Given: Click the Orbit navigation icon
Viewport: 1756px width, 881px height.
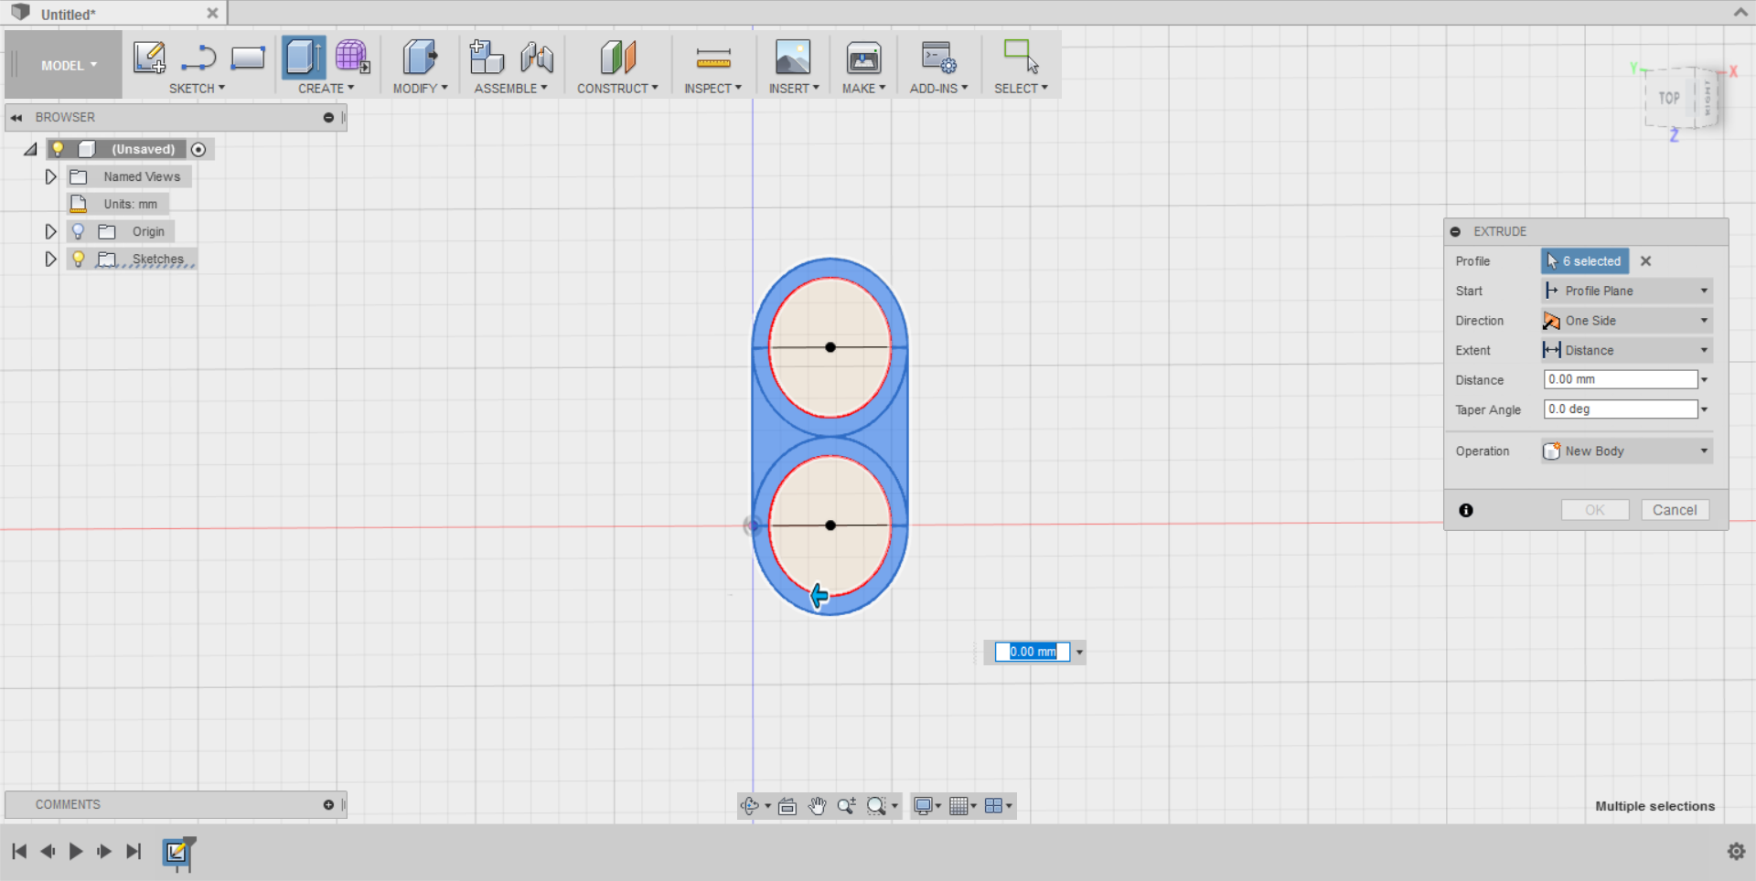Looking at the screenshot, I should pyautogui.click(x=750, y=806).
